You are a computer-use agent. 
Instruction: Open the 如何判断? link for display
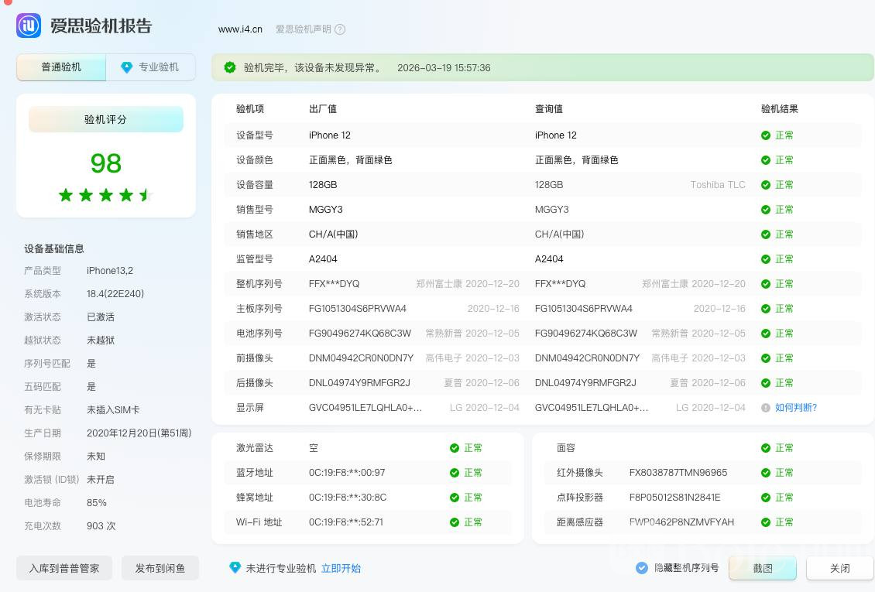point(796,408)
